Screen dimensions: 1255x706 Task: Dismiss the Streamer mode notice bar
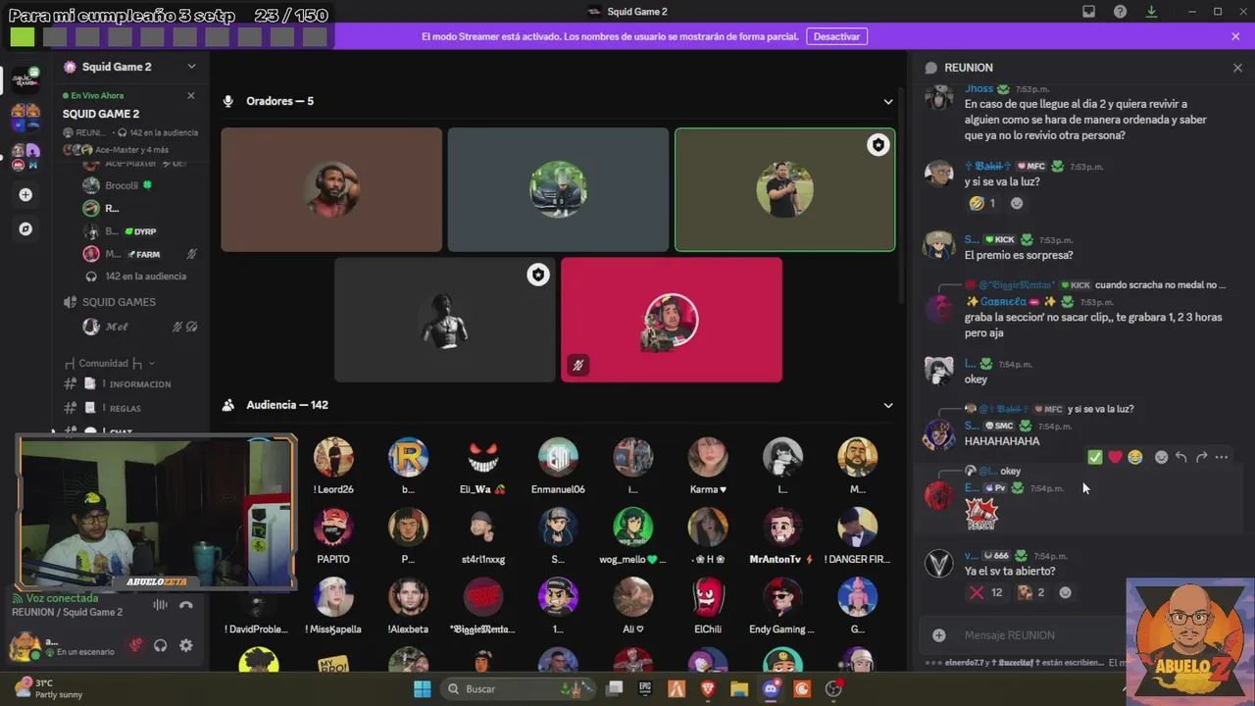(1235, 36)
